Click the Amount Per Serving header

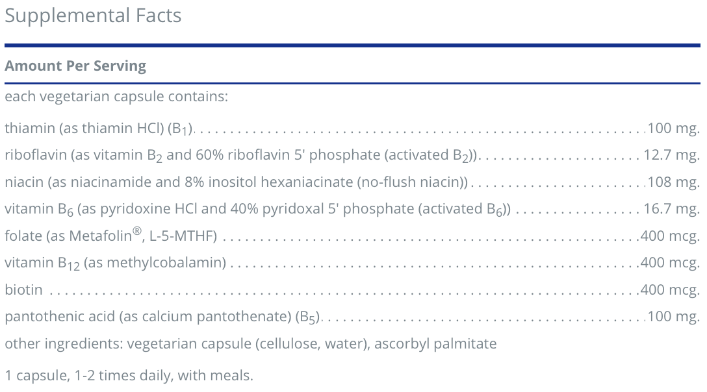pyautogui.click(x=75, y=66)
